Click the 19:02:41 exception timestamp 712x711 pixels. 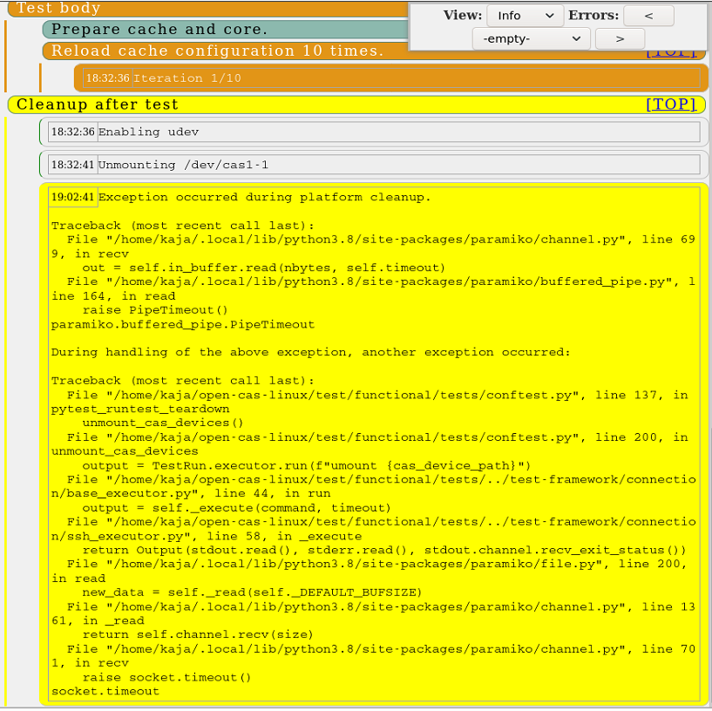pos(73,197)
